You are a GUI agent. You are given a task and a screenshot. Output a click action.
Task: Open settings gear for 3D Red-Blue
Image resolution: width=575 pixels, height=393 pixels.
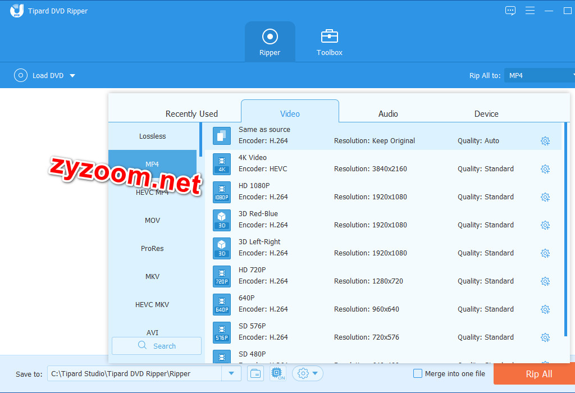[545, 225]
